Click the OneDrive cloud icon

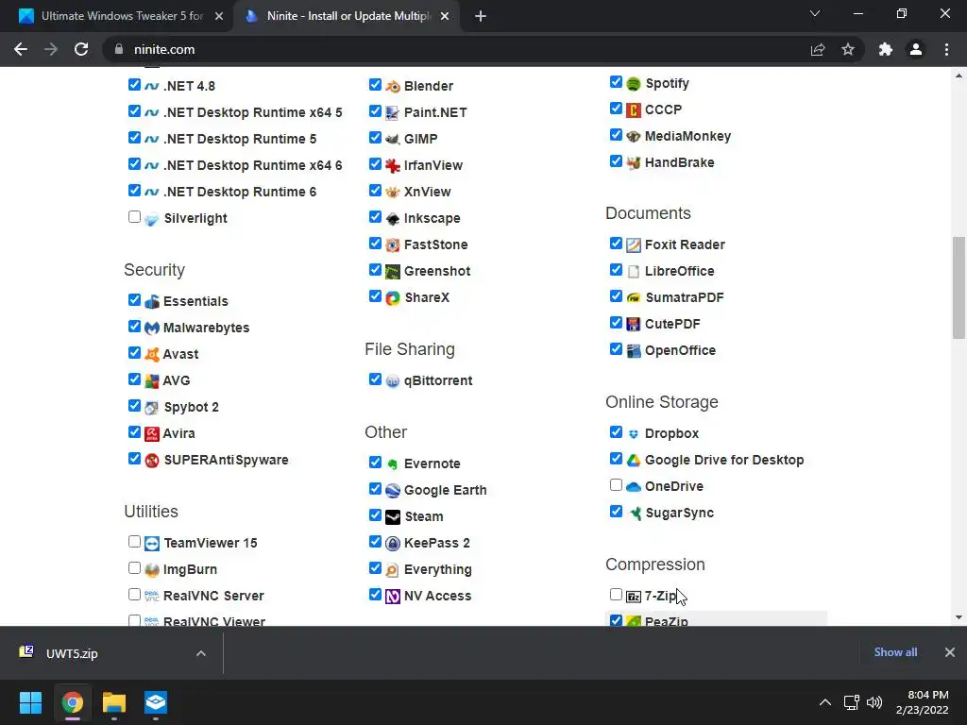[x=634, y=487]
